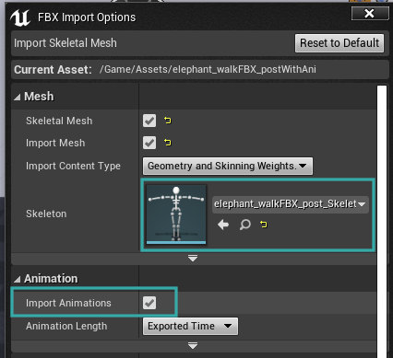Click the Current Asset path text
This screenshot has height=358, width=393.
[x=208, y=69]
